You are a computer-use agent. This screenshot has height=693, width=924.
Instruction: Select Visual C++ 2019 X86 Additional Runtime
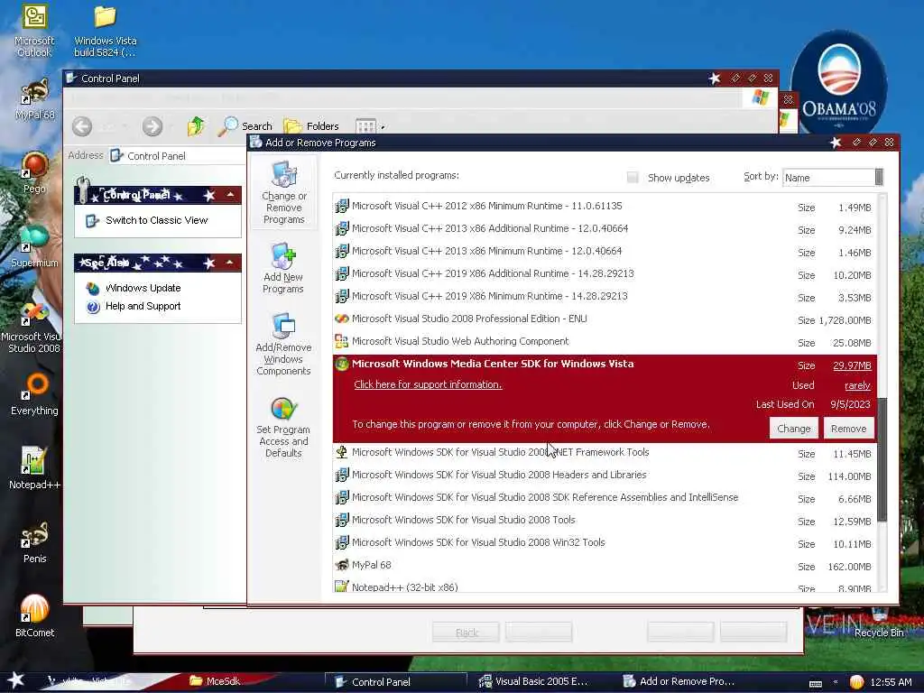click(605, 274)
